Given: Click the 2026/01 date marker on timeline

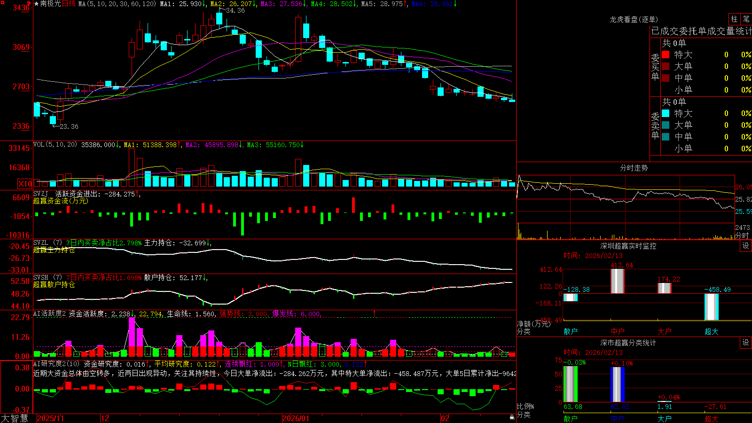Looking at the screenshot, I should point(296,418).
